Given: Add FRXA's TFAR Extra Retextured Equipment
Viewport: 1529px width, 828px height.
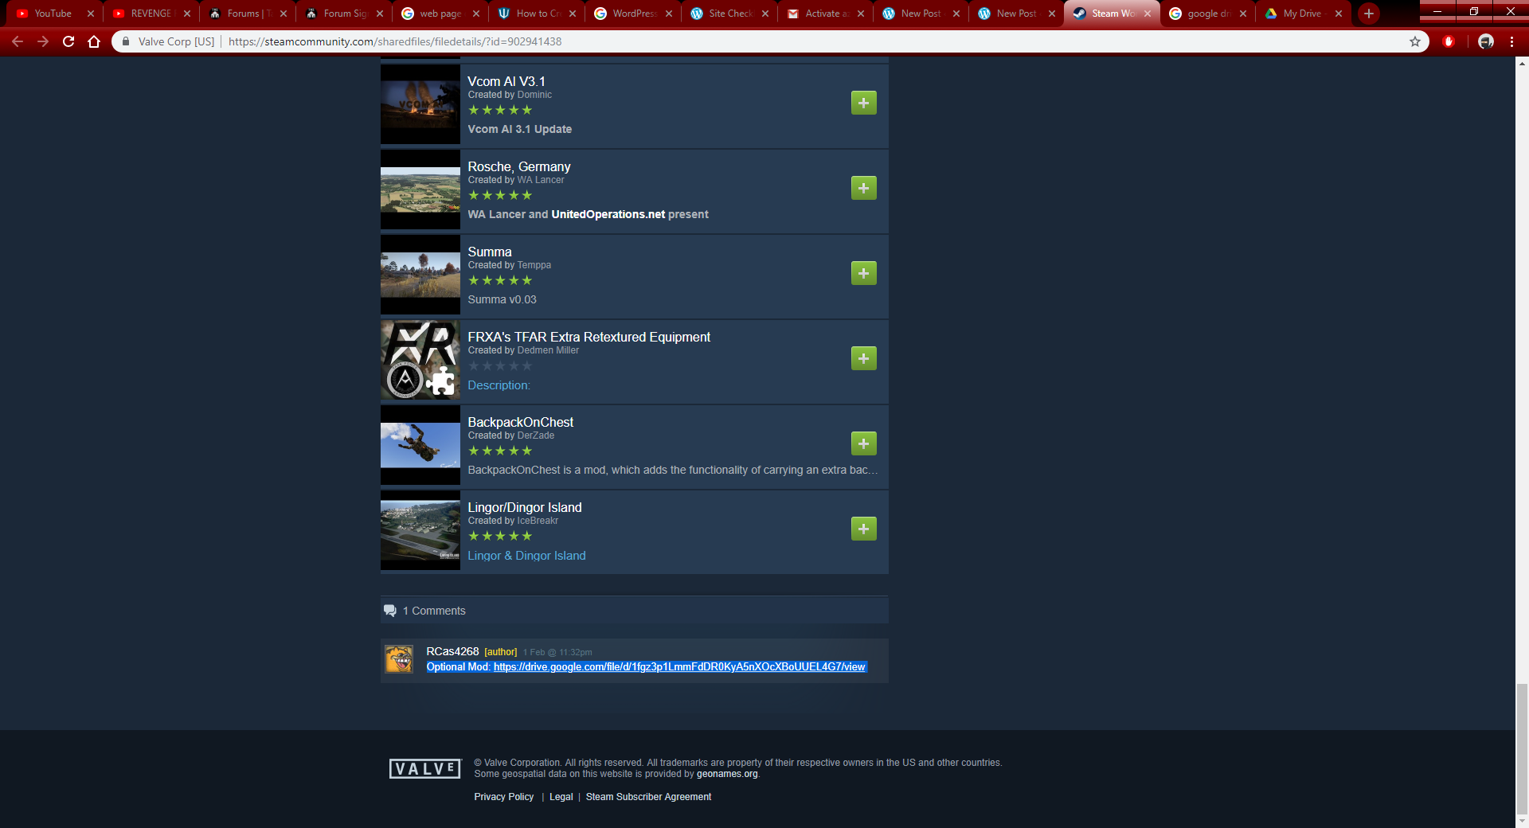Looking at the screenshot, I should click(x=863, y=358).
